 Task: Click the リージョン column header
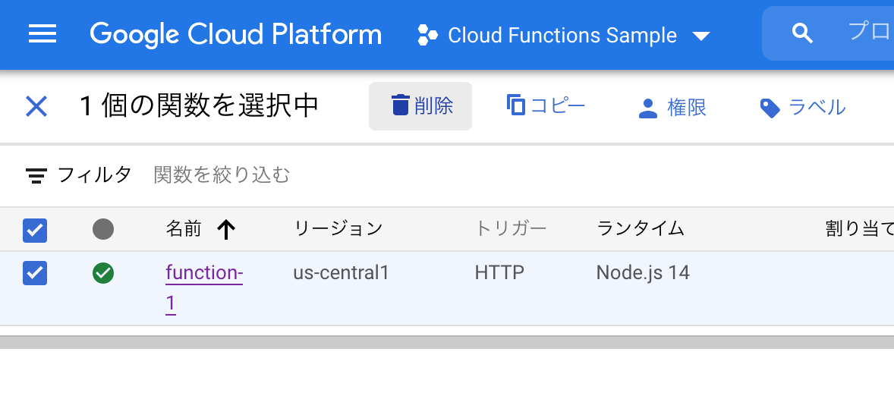(338, 229)
